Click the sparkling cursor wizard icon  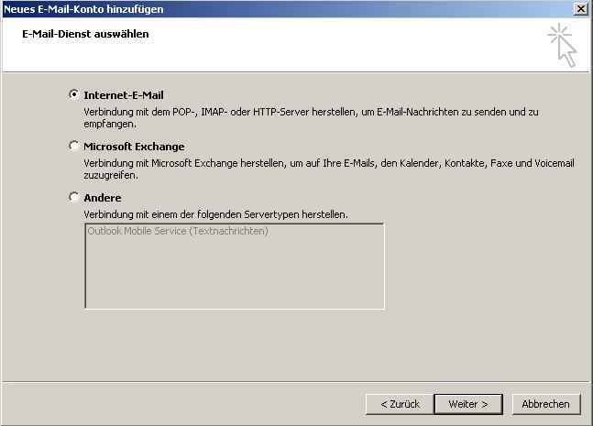(x=563, y=46)
